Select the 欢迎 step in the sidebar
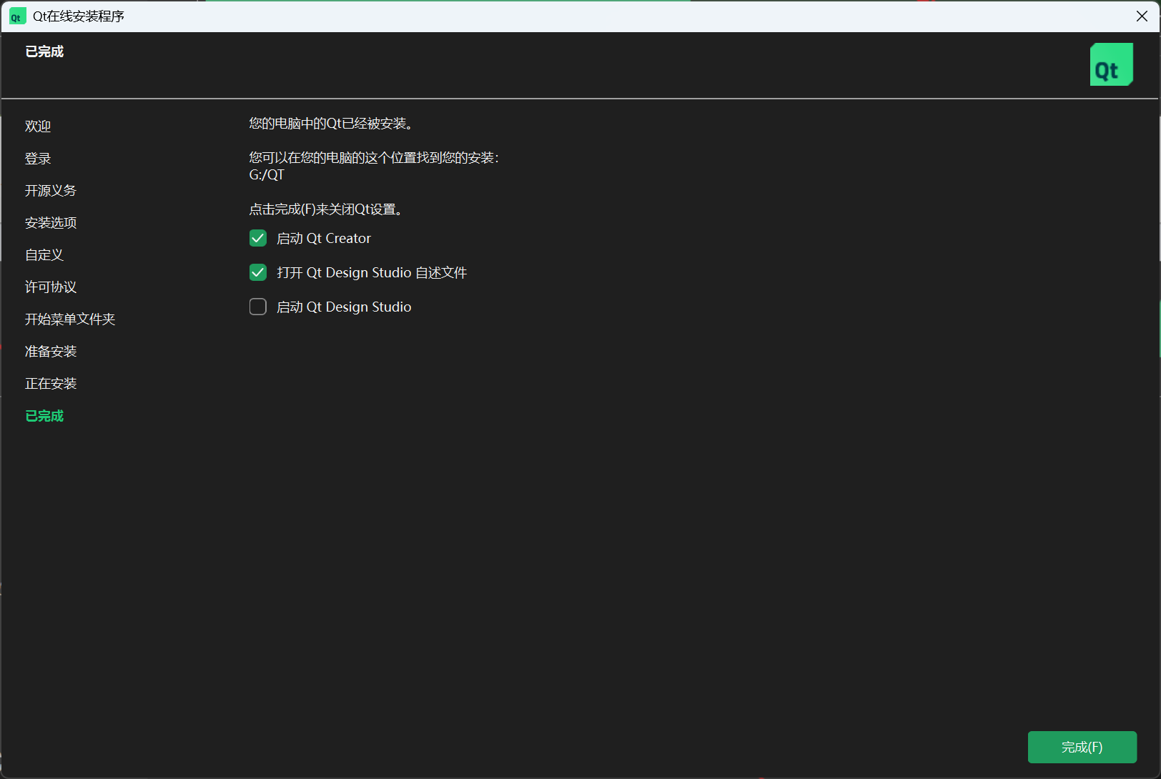This screenshot has height=779, width=1161. coord(38,126)
